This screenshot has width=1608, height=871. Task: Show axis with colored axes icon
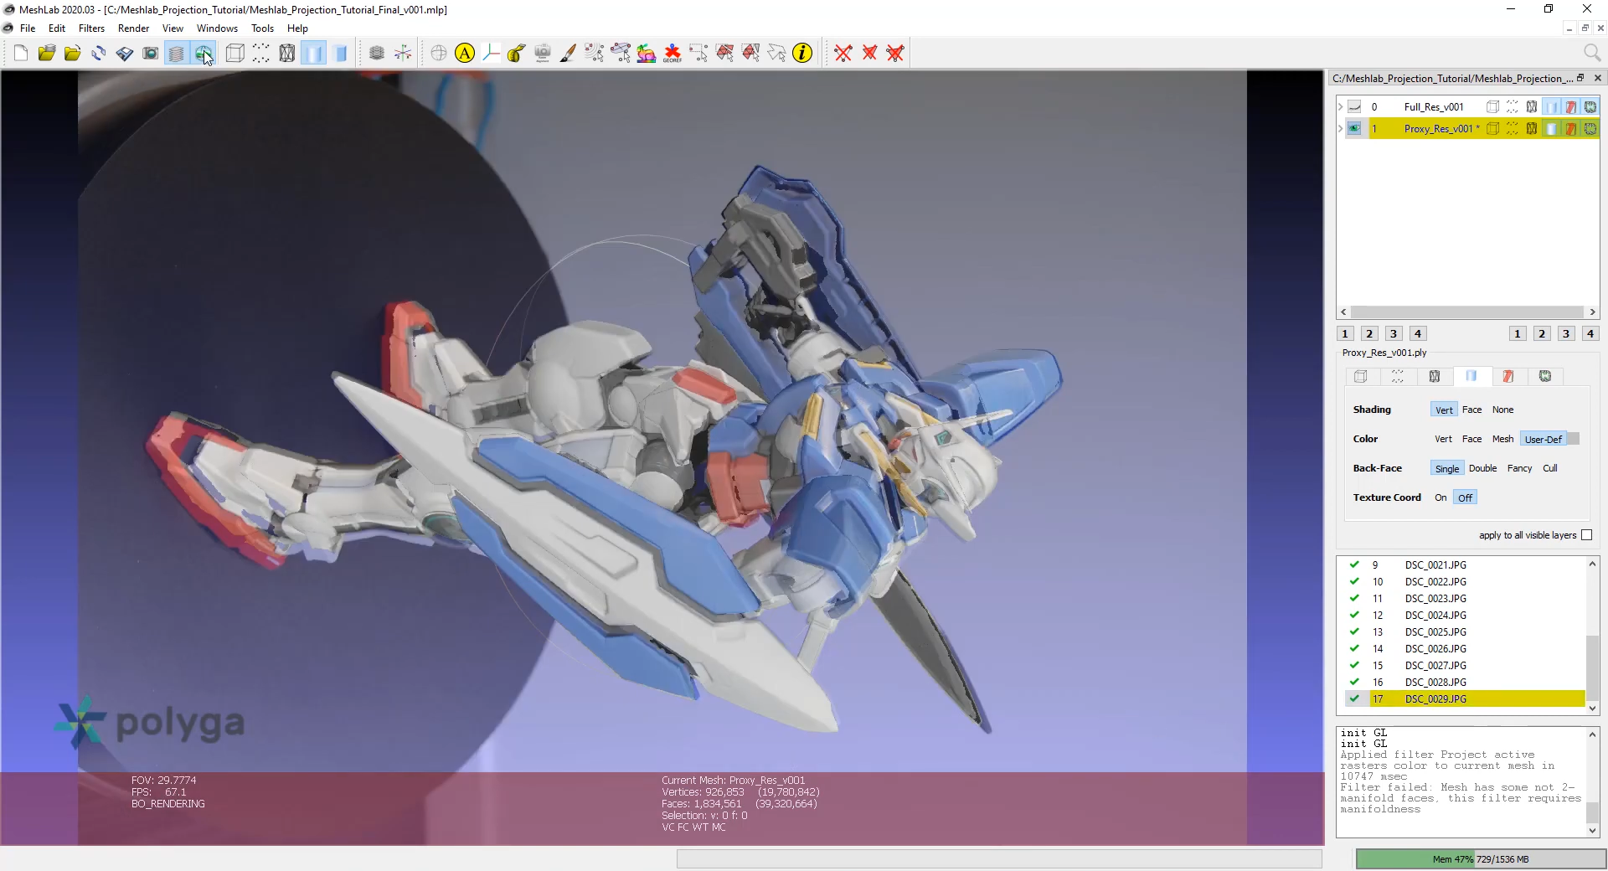click(403, 54)
